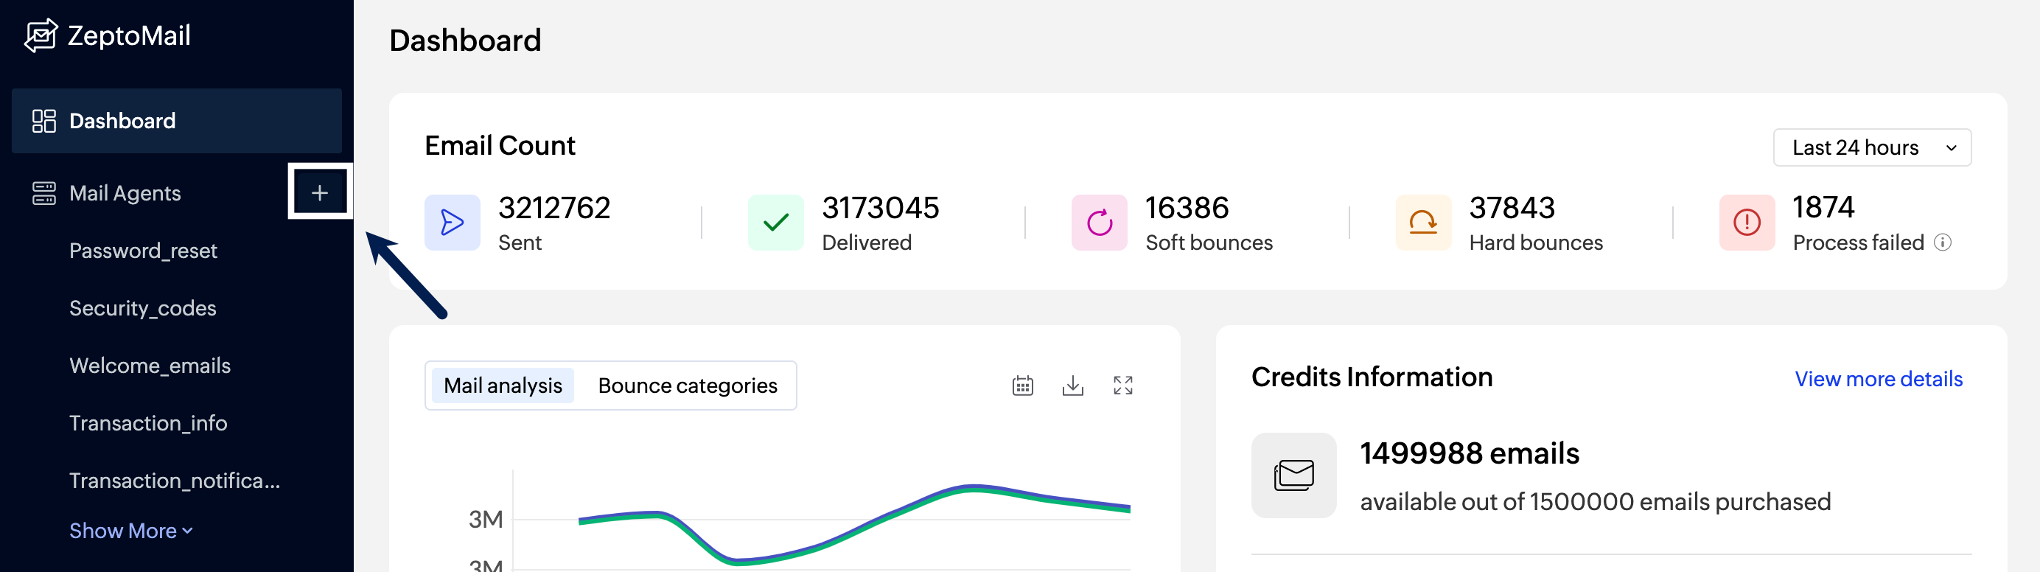This screenshot has height=572, width=2040.
Task: Open the chart calendar date picker
Action: (1022, 386)
